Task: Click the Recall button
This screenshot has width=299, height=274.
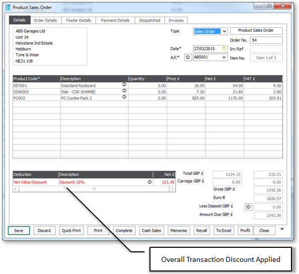Action: coord(201,231)
